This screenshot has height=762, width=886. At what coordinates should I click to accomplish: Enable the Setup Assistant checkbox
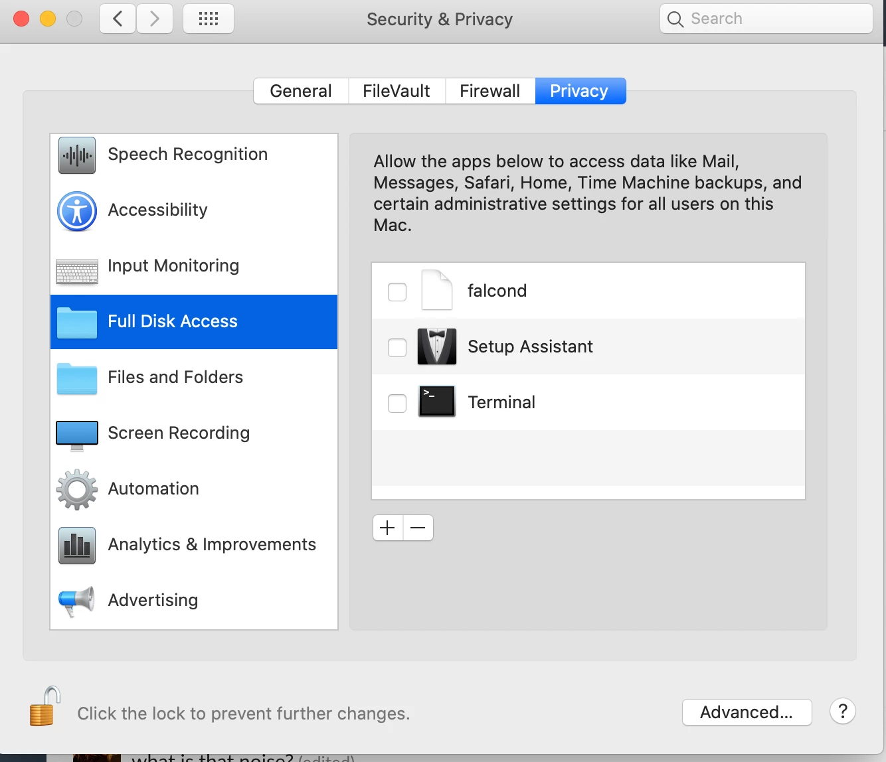click(397, 348)
